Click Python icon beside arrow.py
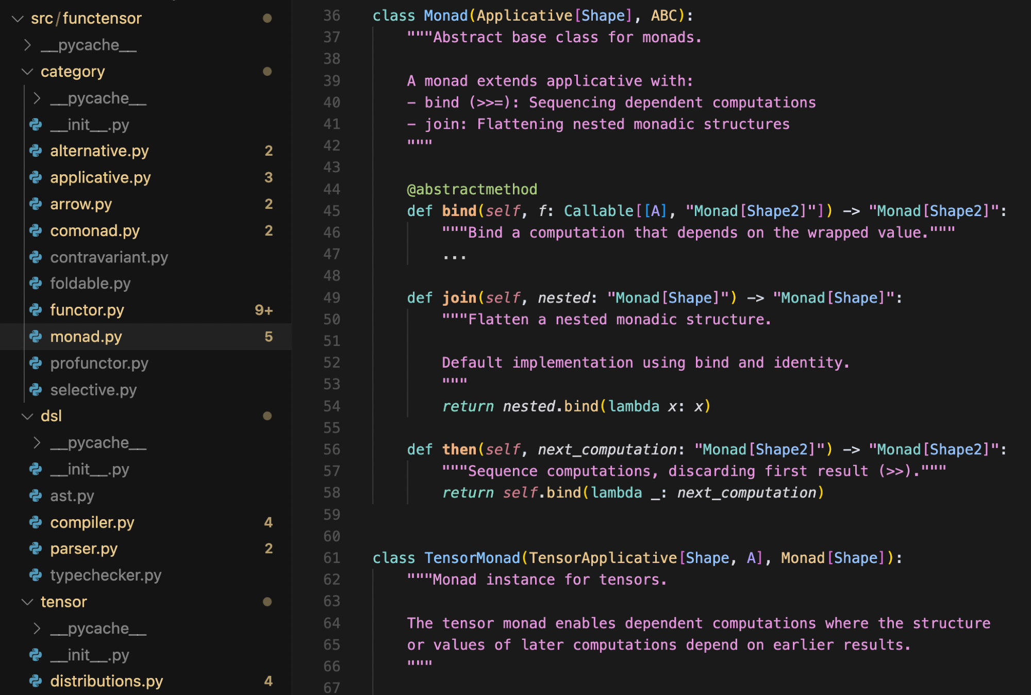 [x=36, y=204]
